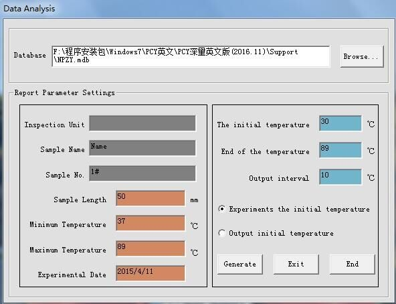Click the Browse... button
The width and height of the screenshot is (396, 304).
pos(362,56)
